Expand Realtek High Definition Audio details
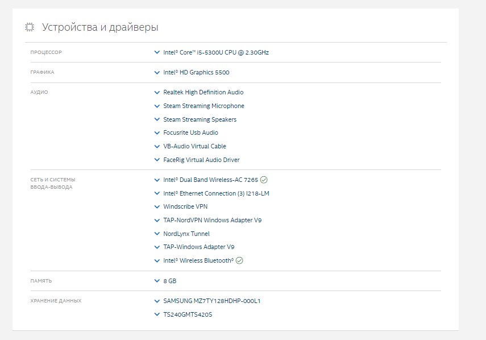The width and height of the screenshot is (486, 340). [157, 92]
